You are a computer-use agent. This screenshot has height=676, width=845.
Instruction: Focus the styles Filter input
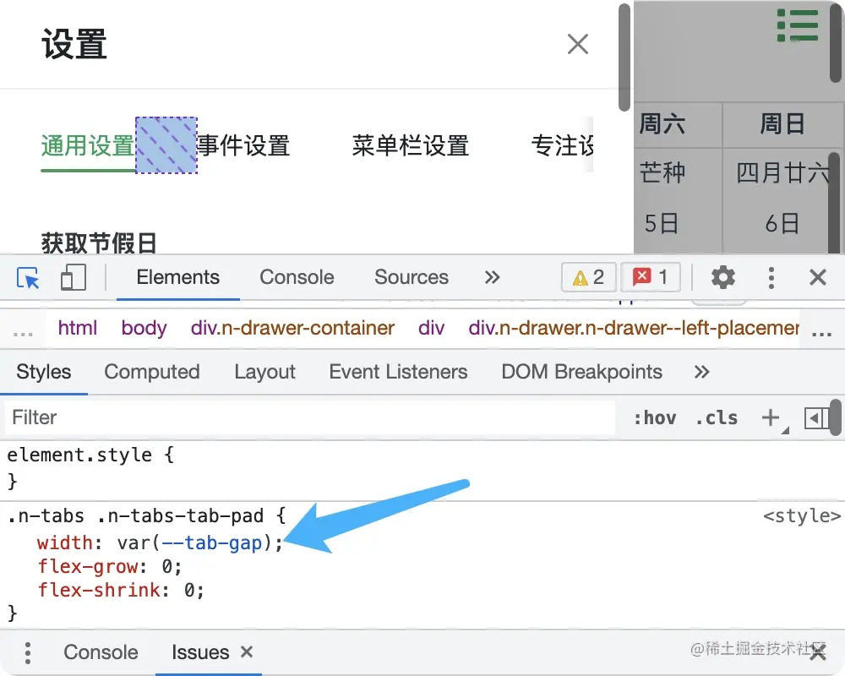(310, 417)
